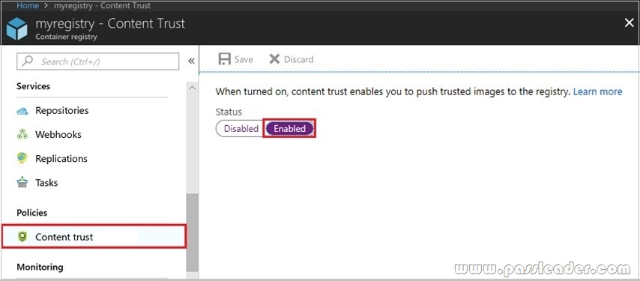Click the Repositories cloud icon

pyautogui.click(x=22, y=111)
